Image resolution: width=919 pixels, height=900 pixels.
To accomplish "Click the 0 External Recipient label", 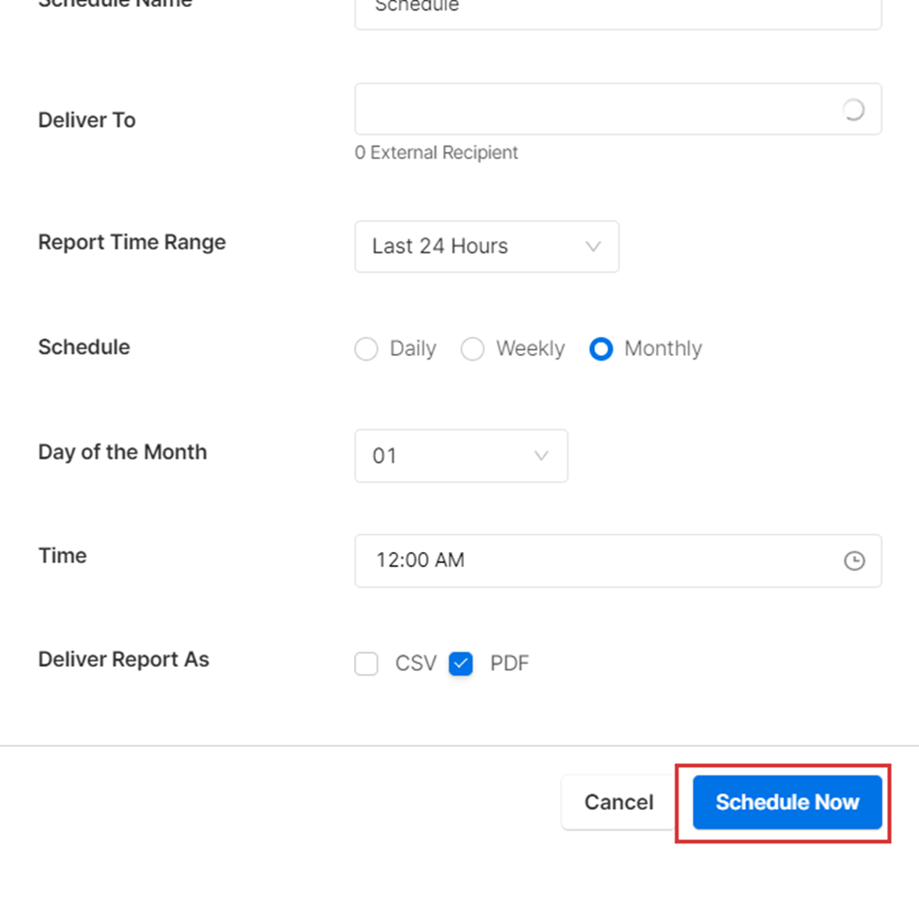I will click(x=436, y=152).
